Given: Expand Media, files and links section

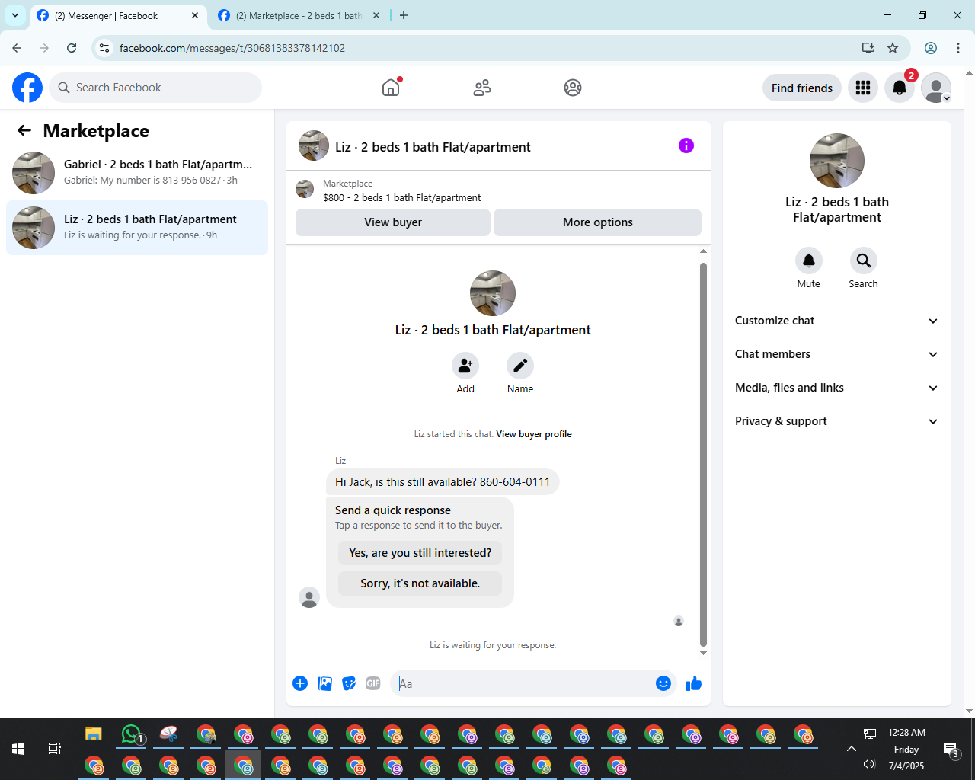Looking at the screenshot, I should click(836, 388).
